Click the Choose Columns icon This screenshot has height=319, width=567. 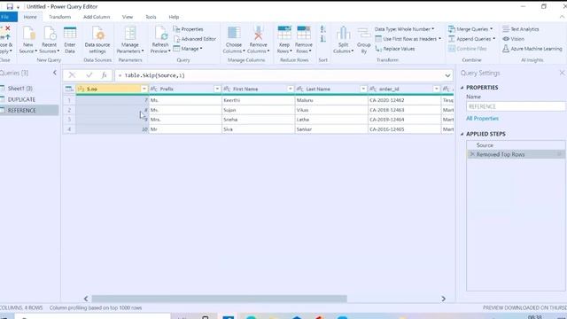click(234, 33)
